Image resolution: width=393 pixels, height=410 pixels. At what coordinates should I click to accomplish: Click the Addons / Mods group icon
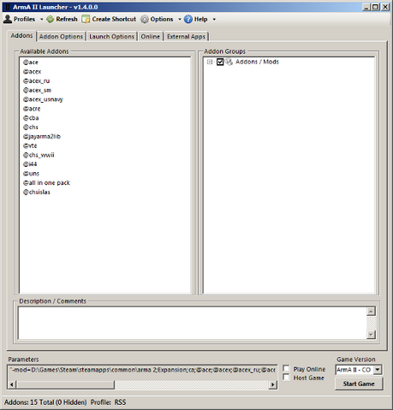tap(229, 62)
